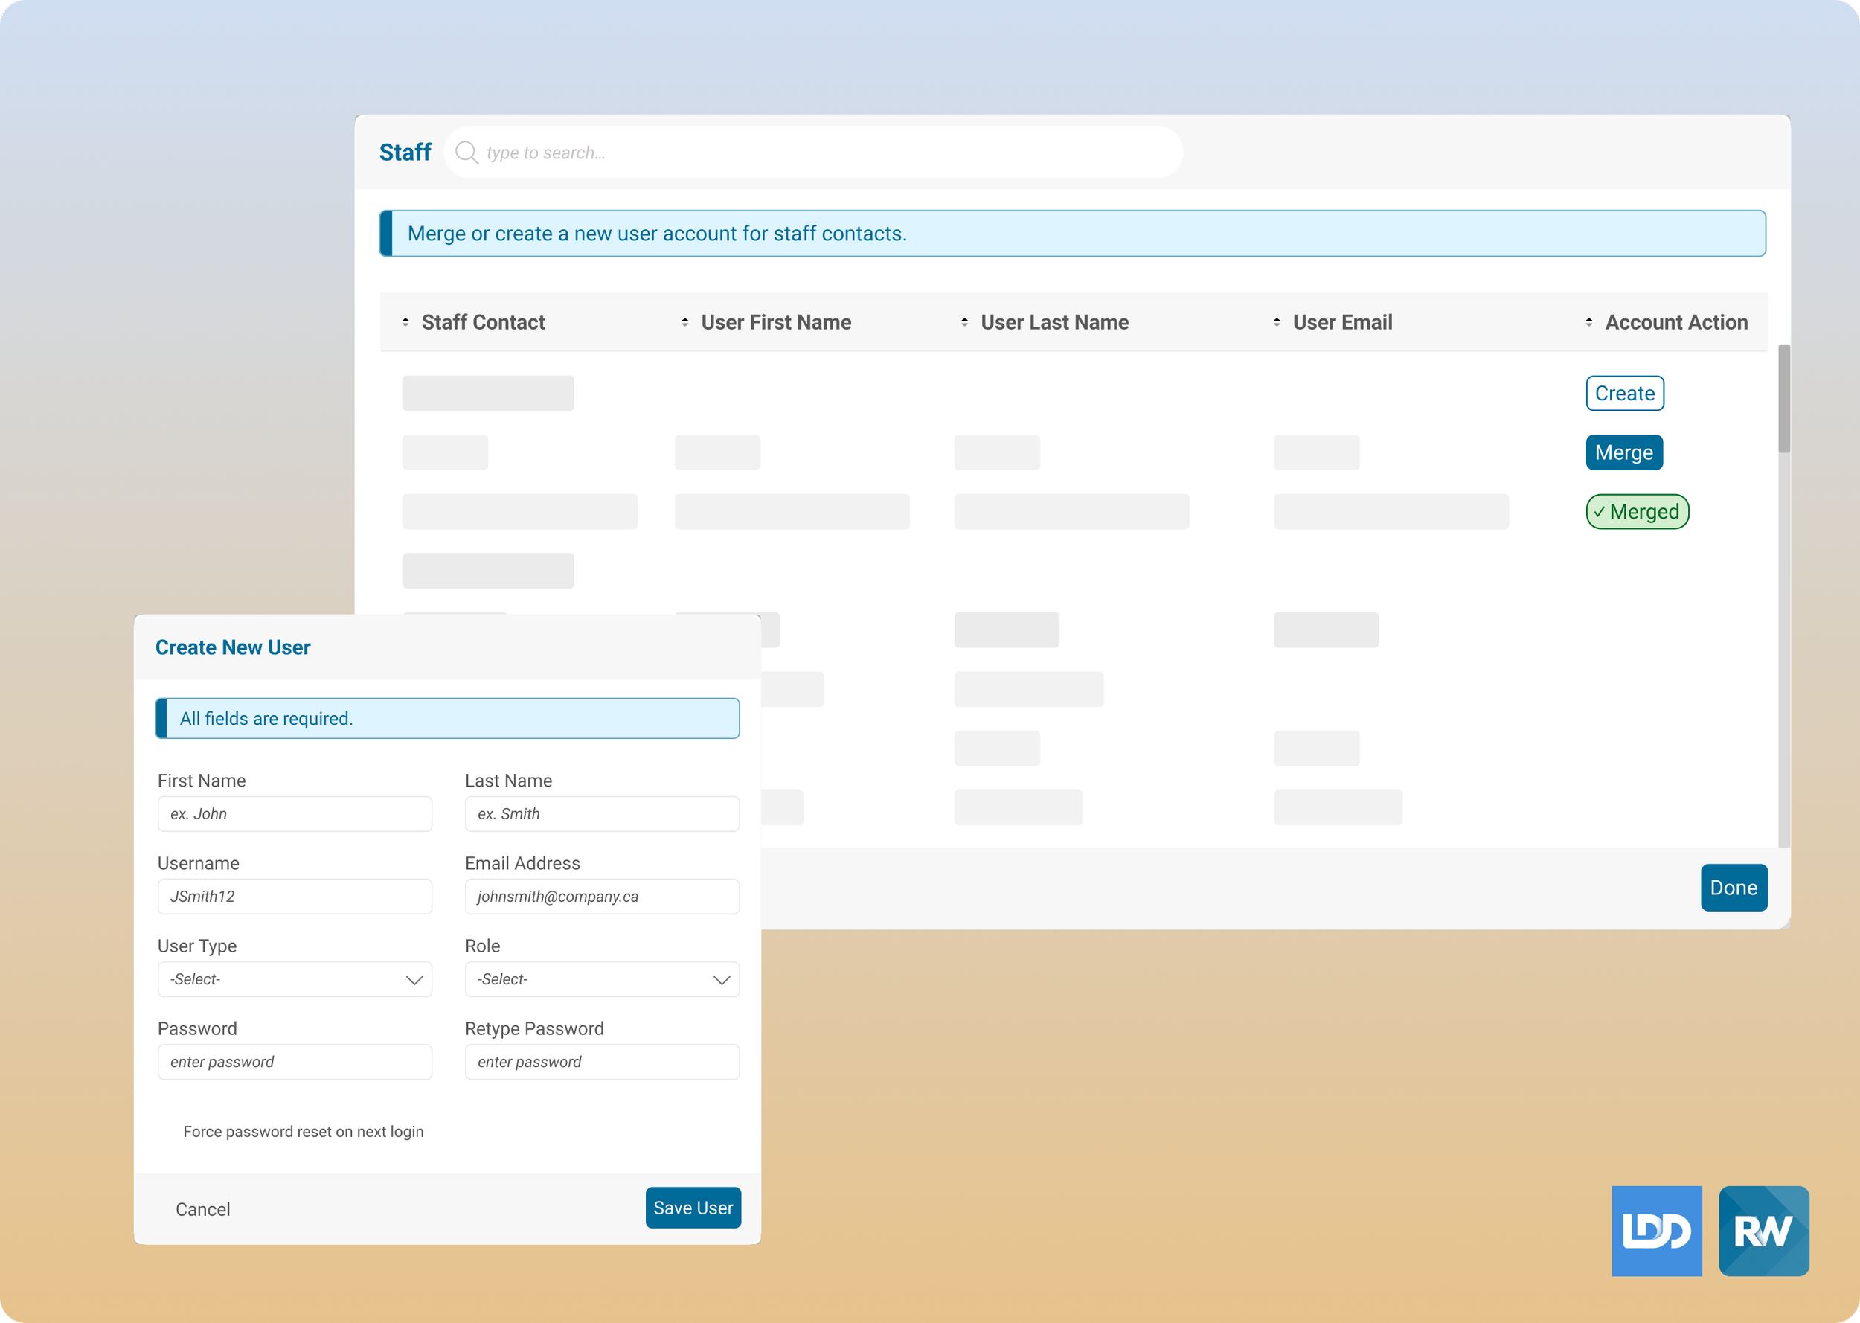Screen dimensions: 1860x1323
Task: Sort by Staff Contact column arrows
Action: click(405, 323)
